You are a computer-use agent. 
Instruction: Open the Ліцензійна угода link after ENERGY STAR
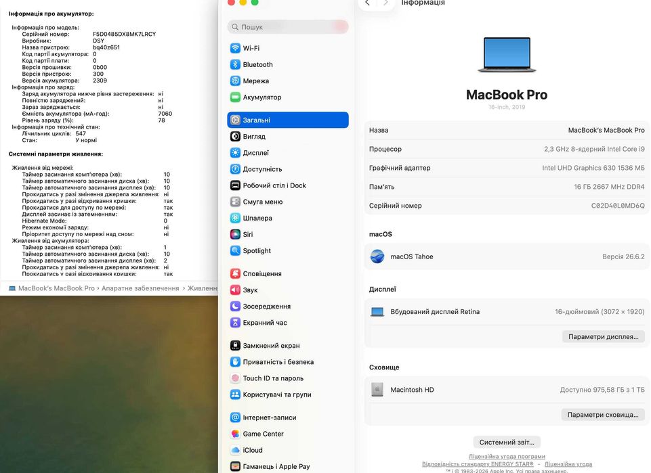[568, 464]
